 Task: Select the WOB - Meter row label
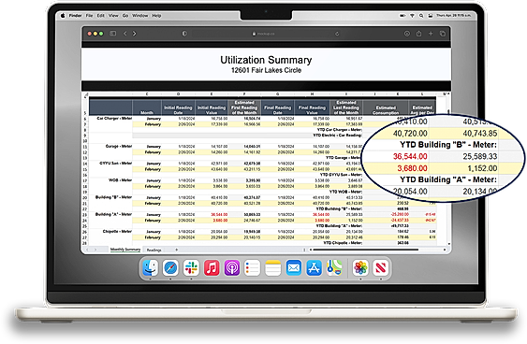click(120, 180)
